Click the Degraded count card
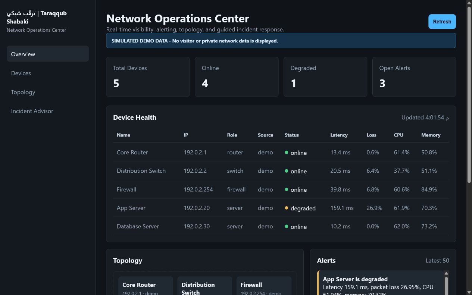Viewport: 472px width, 295px height. coord(325,77)
